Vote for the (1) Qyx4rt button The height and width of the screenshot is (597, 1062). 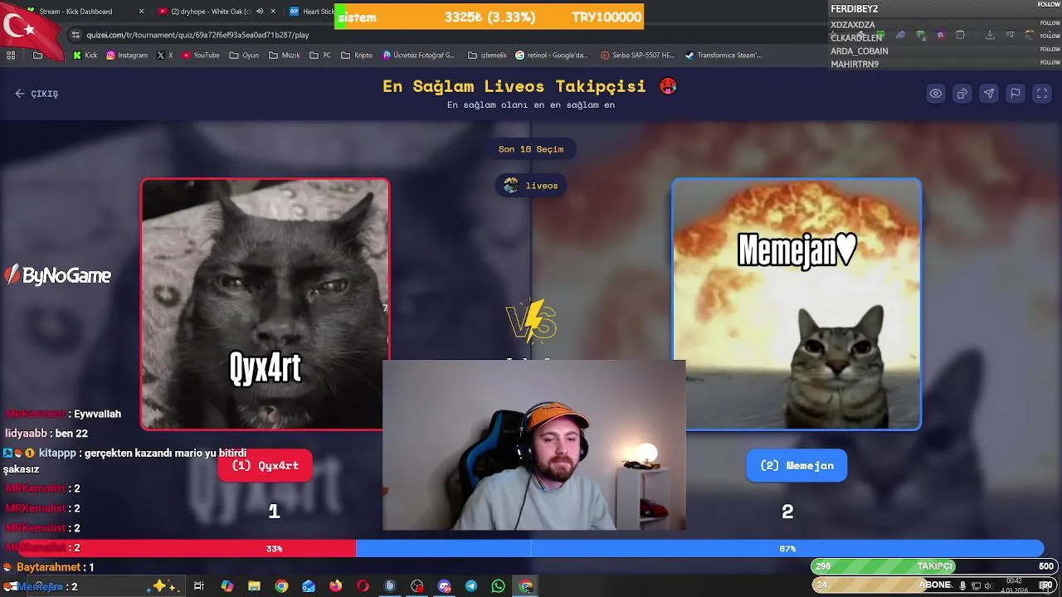pos(265,465)
